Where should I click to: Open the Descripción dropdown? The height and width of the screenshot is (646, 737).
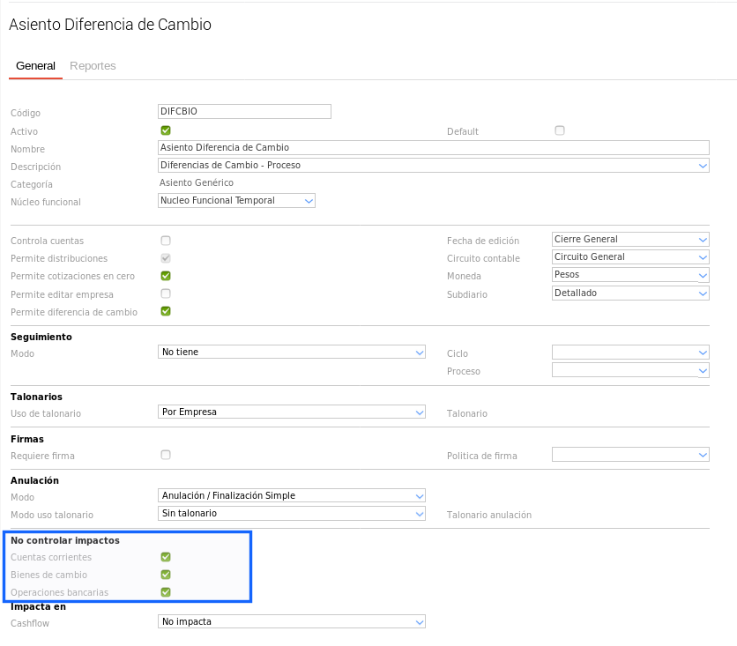pyautogui.click(x=432, y=165)
